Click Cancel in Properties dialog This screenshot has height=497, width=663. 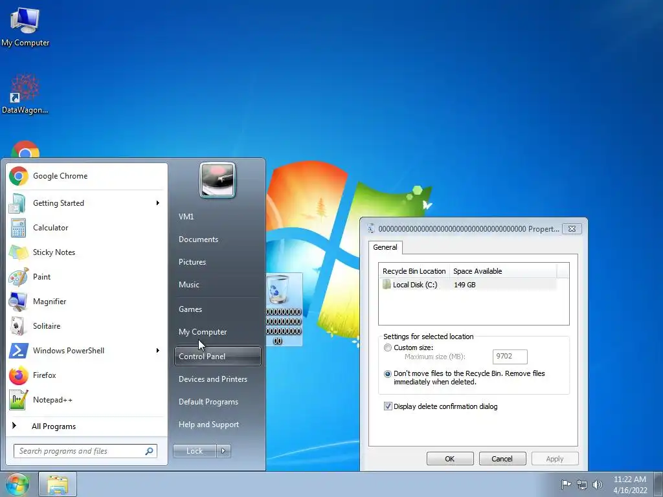502,459
